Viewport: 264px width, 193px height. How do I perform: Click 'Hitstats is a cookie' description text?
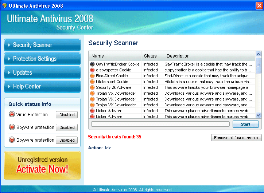click(x=208, y=82)
